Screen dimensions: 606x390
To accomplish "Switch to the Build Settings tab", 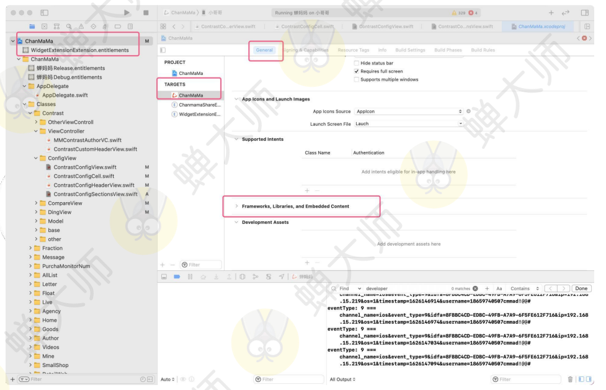I will coord(410,50).
